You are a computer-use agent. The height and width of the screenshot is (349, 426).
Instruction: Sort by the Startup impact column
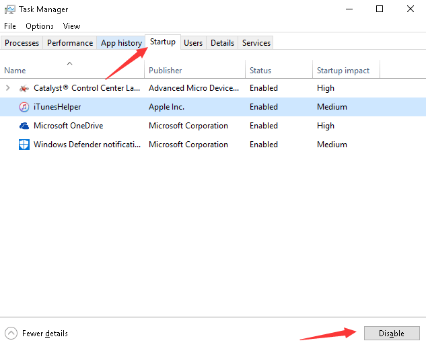[x=342, y=71]
